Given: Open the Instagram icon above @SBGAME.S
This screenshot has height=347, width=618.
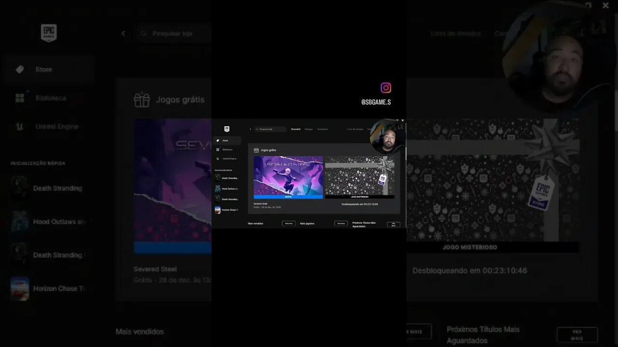Looking at the screenshot, I should [386, 88].
